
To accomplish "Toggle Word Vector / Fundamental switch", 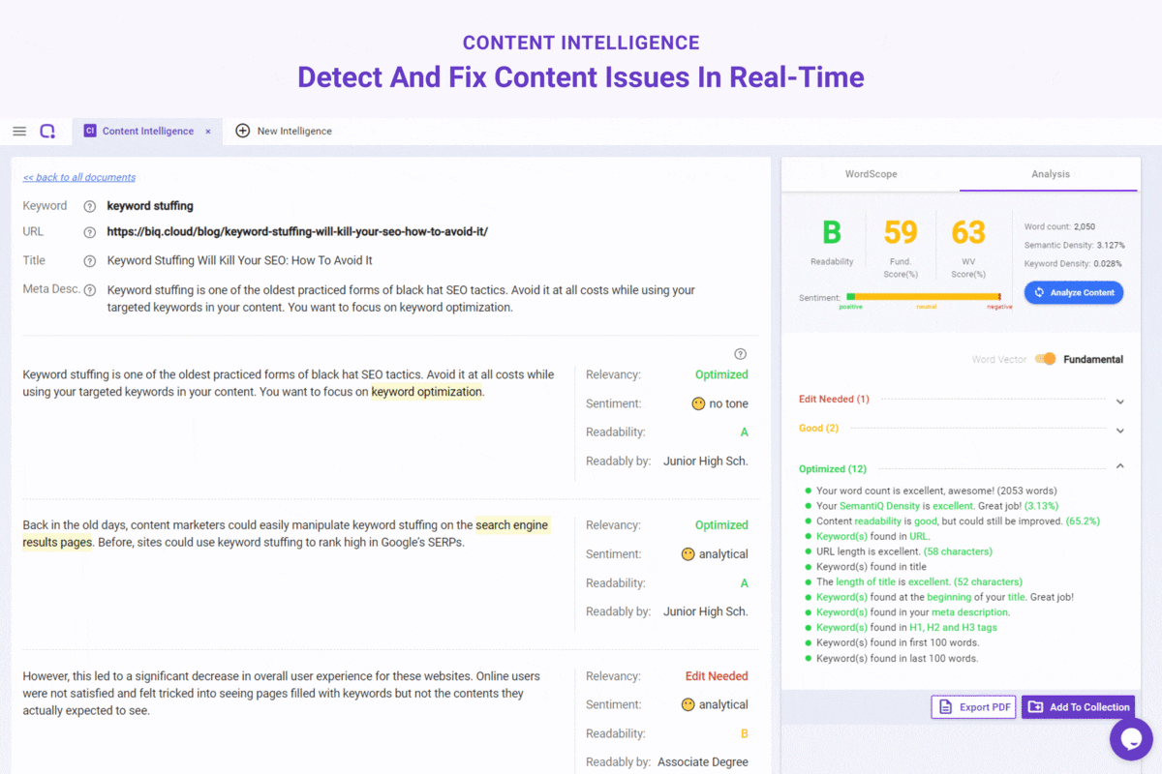I will coord(1045,359).
